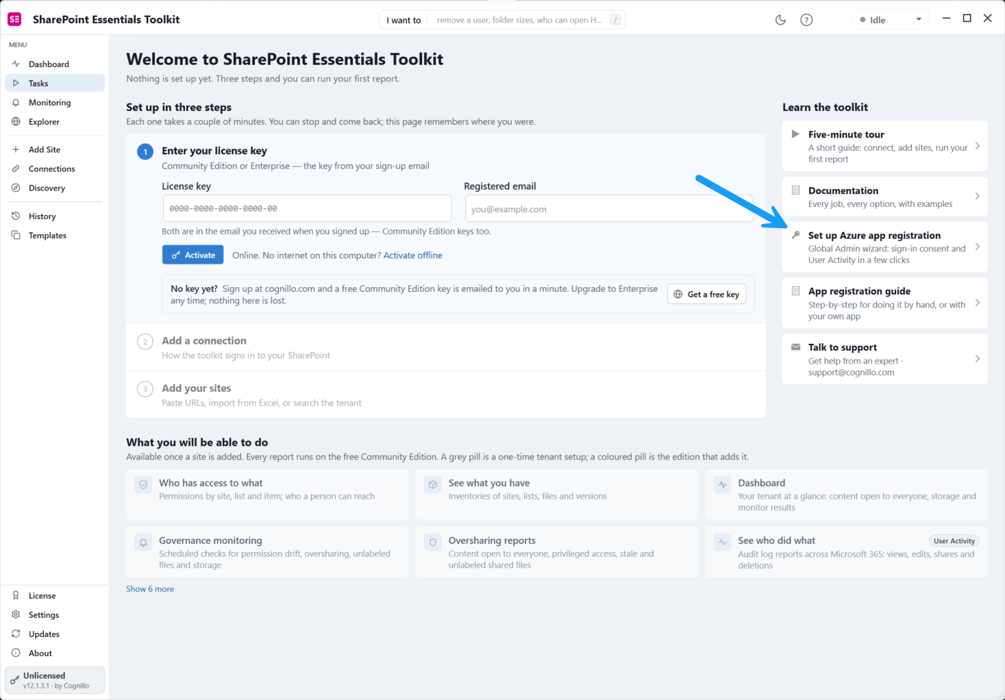This screenshot has width=1005, height=700.
Task: Open the Dashboard feature card
Action: click(846, 495)
